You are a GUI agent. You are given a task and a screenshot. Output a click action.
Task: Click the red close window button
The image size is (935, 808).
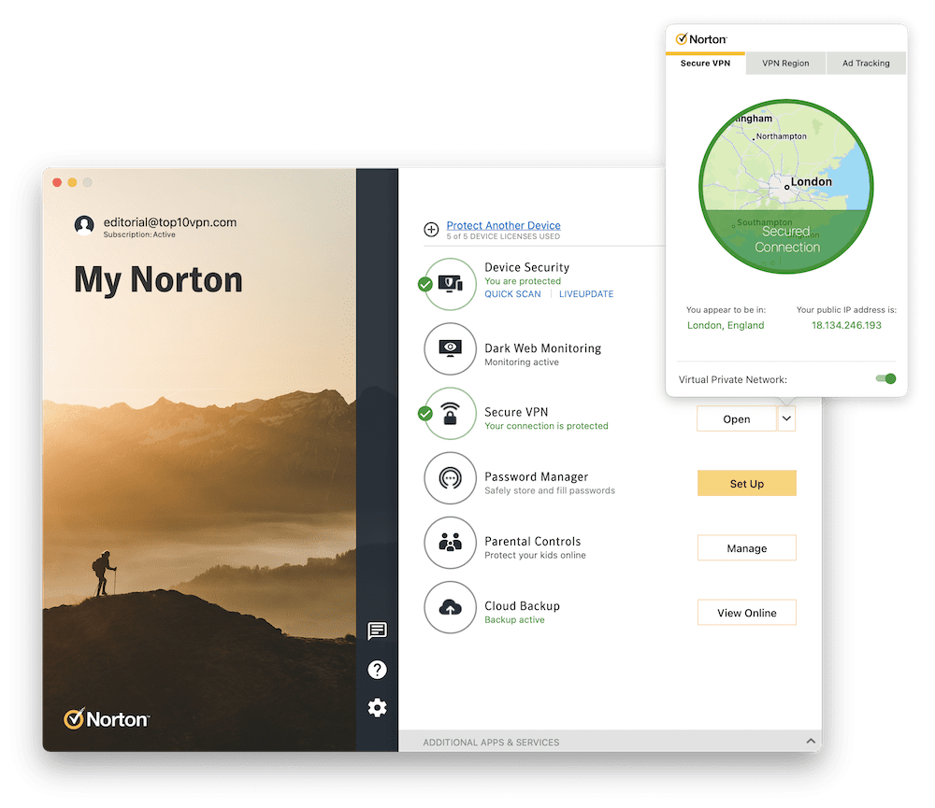click(57, 182)
